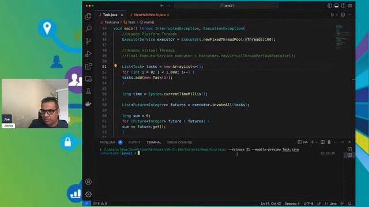The width and height of the screenshot is (369, 207).
Task: Open the Manage gear icon
Action: [x=88, y=194]
